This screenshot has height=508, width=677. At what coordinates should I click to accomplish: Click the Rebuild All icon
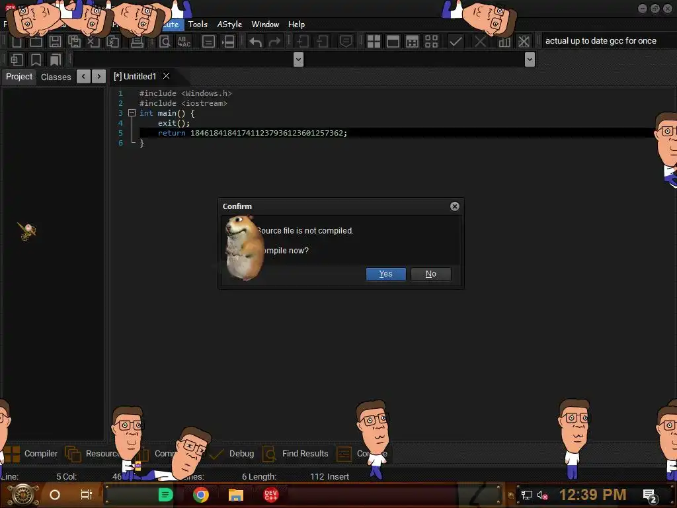(x=431, y=42)
